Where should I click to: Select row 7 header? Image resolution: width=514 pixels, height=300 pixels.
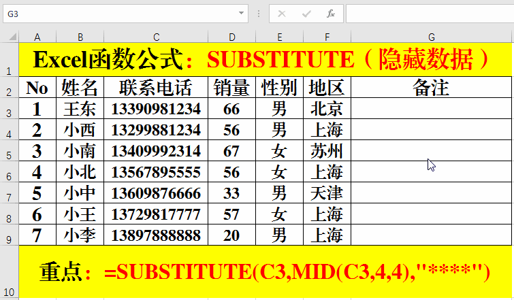tap(9, 193)
